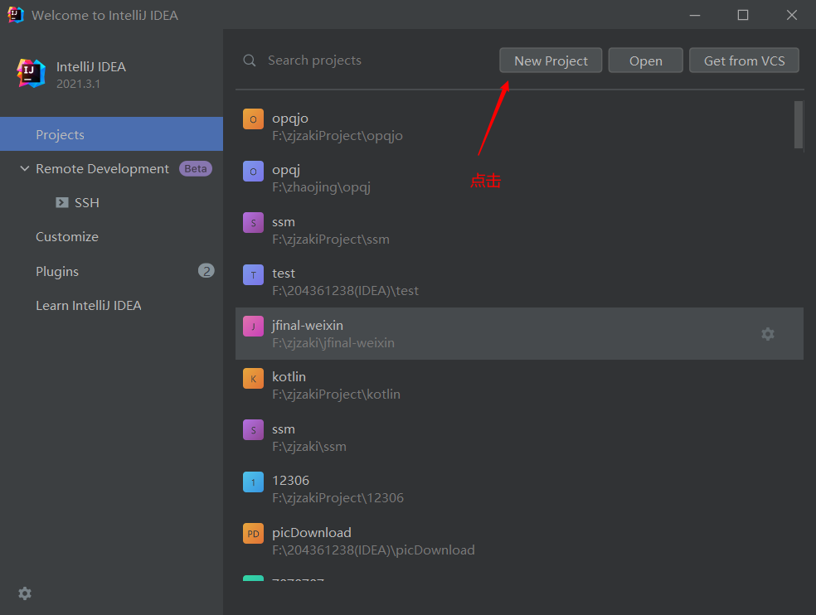Open the picDownload project
Screen dimensions: 816x615
(x=519, y=540)
